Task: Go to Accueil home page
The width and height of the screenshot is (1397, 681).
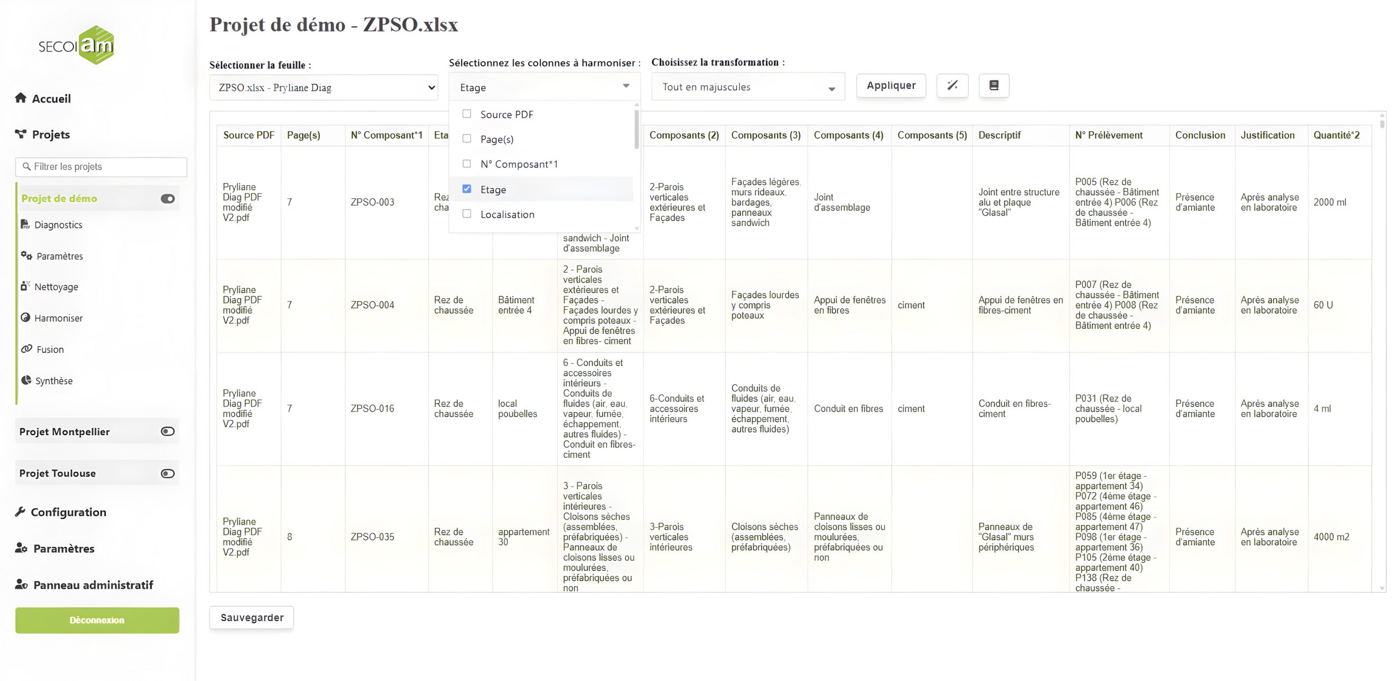Action: (x=51, y=99)
